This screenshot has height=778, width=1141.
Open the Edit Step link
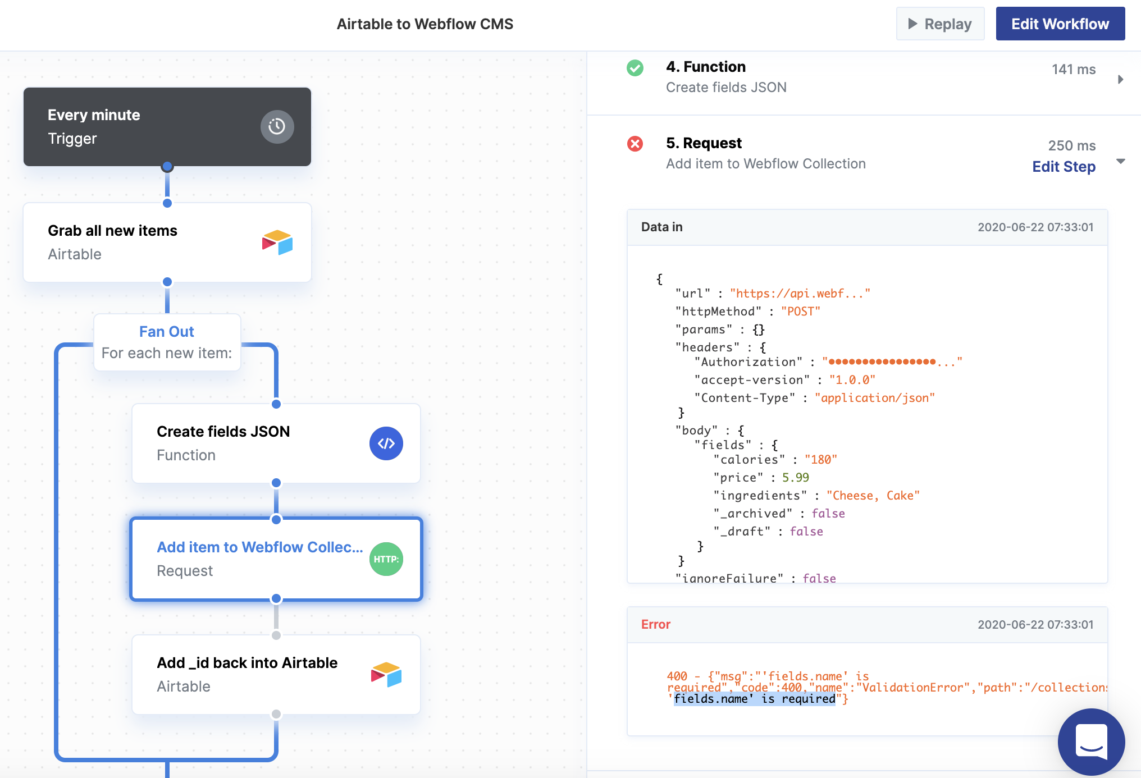coord(1064,167)
